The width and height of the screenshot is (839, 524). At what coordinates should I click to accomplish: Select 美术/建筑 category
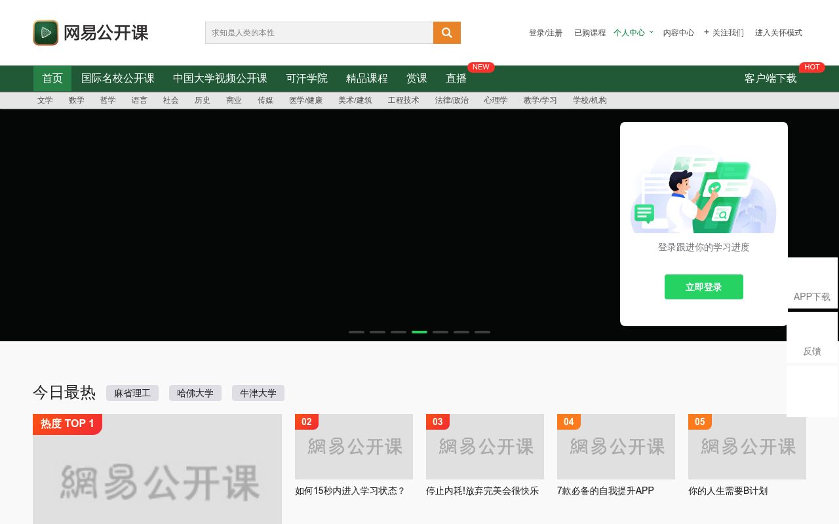point(355,100)
